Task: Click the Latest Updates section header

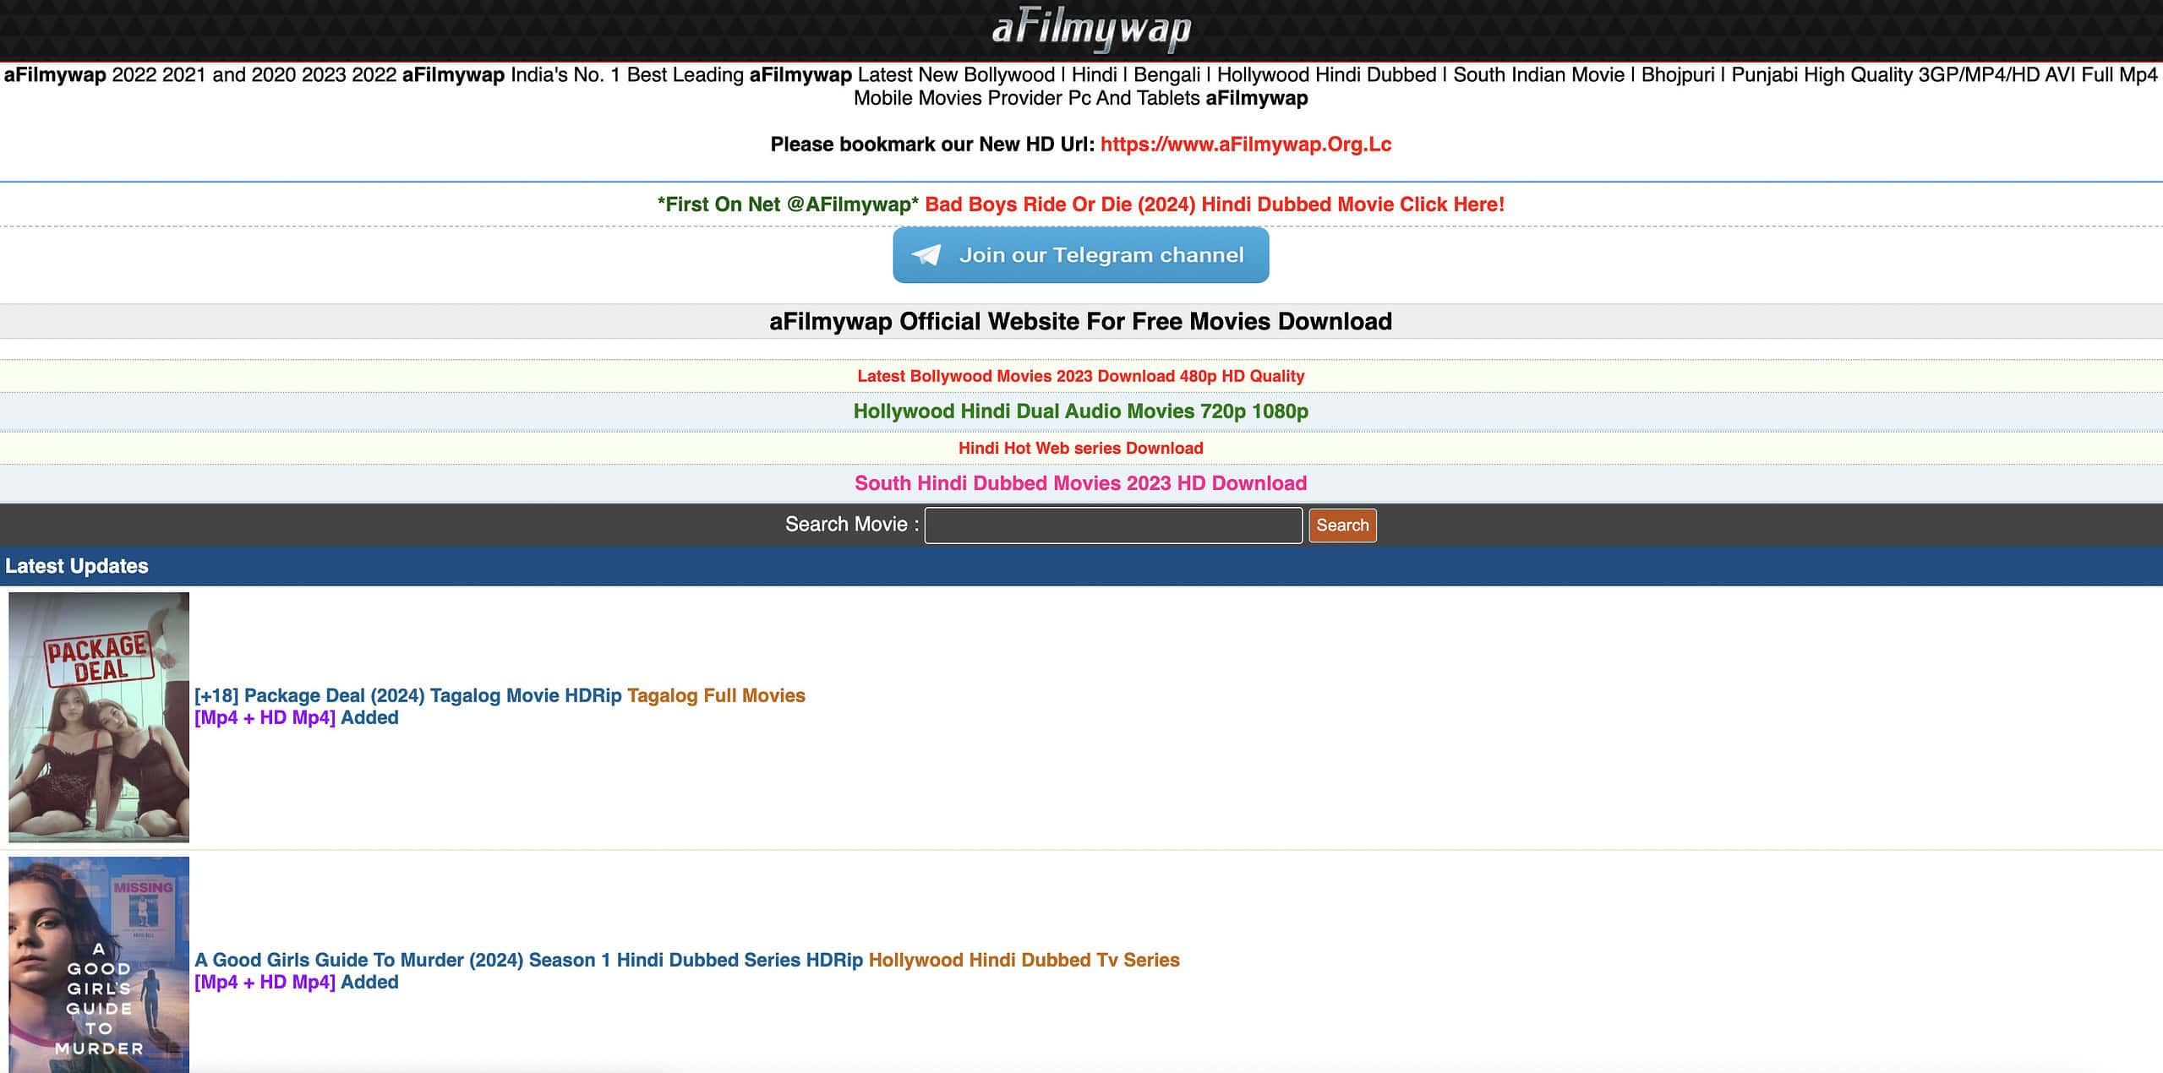Action: 77,566
